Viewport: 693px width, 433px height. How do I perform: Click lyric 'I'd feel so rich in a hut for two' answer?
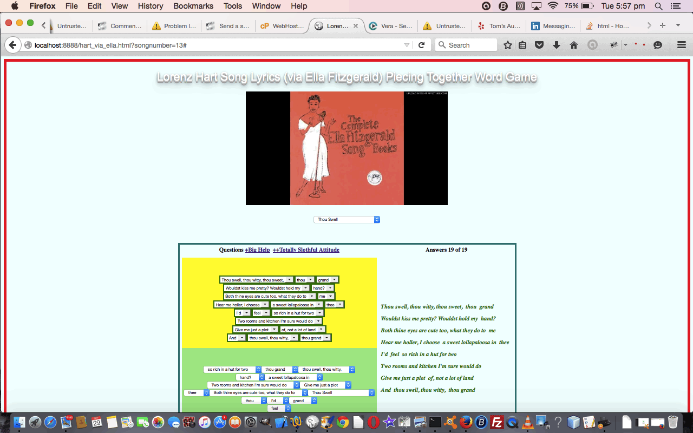(x=419, y=354)
